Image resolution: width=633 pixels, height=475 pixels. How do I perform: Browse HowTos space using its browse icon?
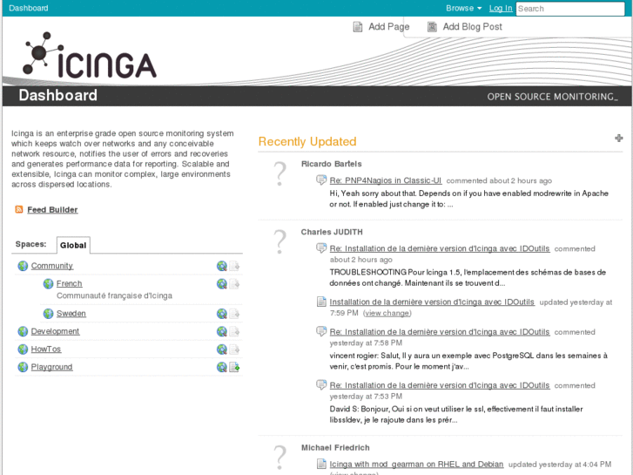(222, 349)
